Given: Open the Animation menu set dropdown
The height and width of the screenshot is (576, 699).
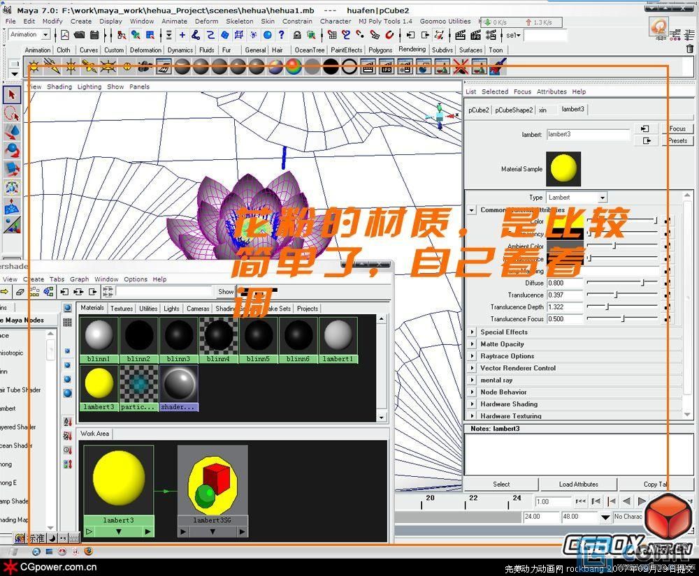Looking at the screenshot, I should pyautogui.click(x=46, y=34).
